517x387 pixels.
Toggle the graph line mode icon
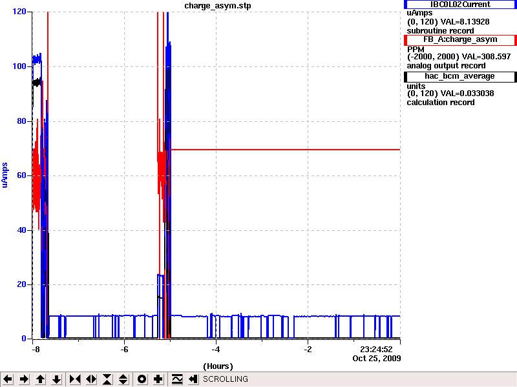(x=177, y=379)
